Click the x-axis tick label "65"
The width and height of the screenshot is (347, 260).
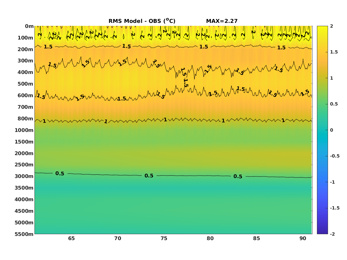point(71,239)
